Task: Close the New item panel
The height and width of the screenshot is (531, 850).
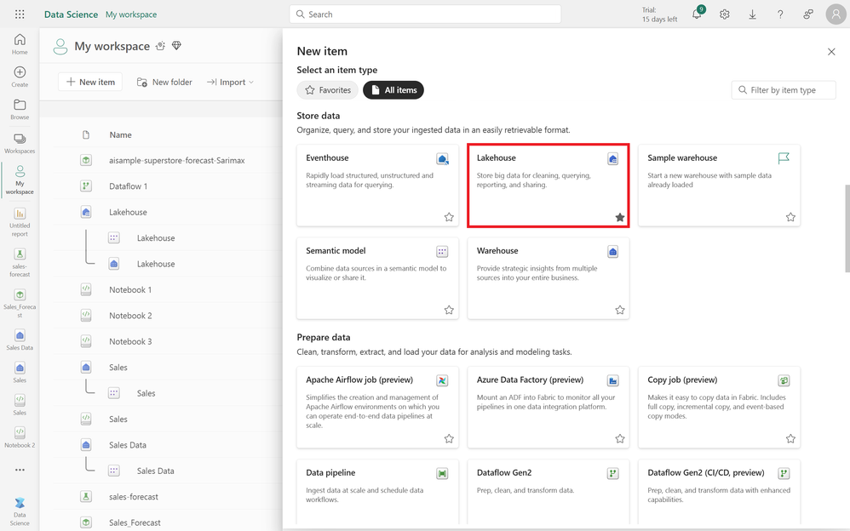Action: pyautogui.click(x=831, y=51)
